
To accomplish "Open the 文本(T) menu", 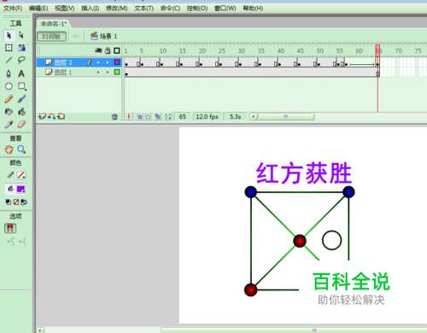I will pos(144,9).
